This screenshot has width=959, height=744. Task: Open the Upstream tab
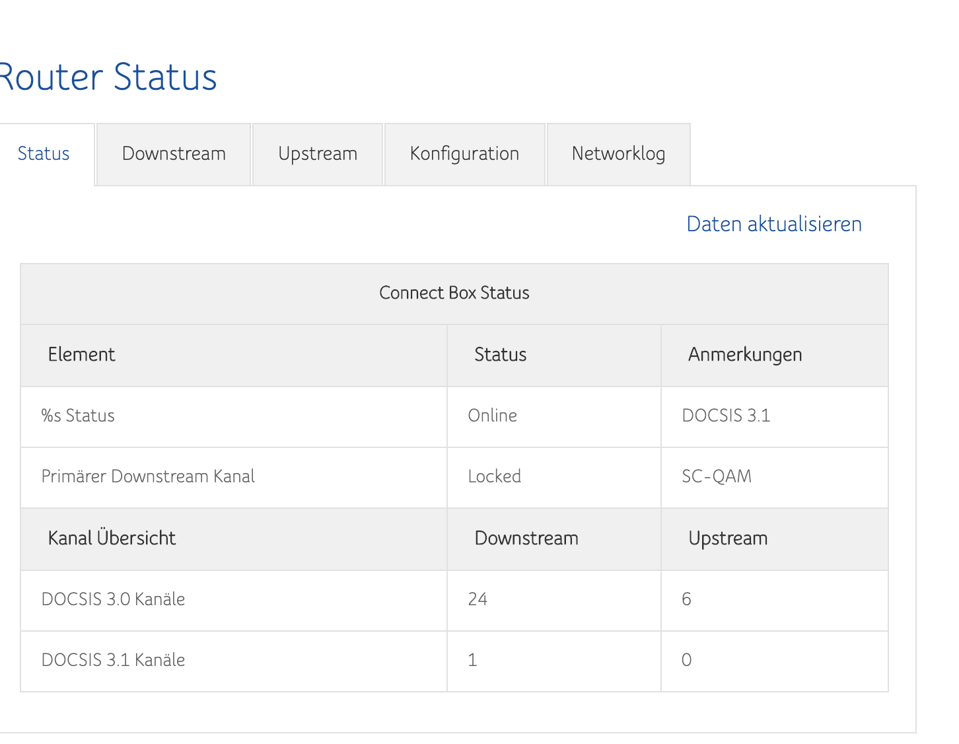click(318, 154)
